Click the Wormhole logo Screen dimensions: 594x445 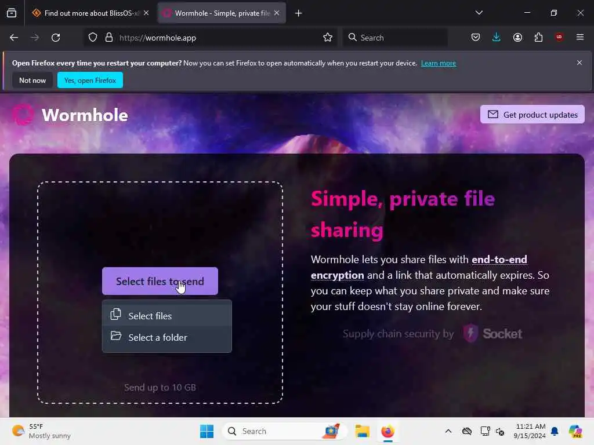coord(70,115)
